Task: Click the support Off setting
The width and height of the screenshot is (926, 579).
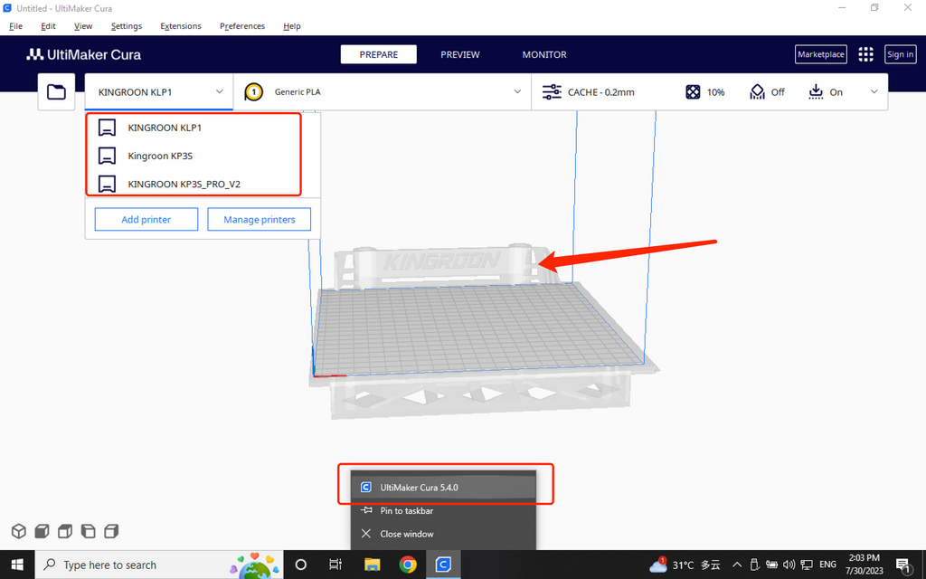Action: point(766,92)
